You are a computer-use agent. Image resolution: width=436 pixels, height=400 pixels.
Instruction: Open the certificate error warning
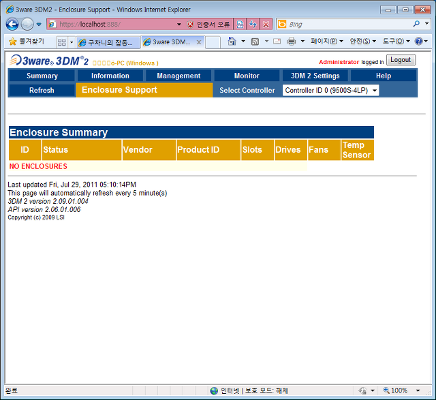[x=208, y=25]
